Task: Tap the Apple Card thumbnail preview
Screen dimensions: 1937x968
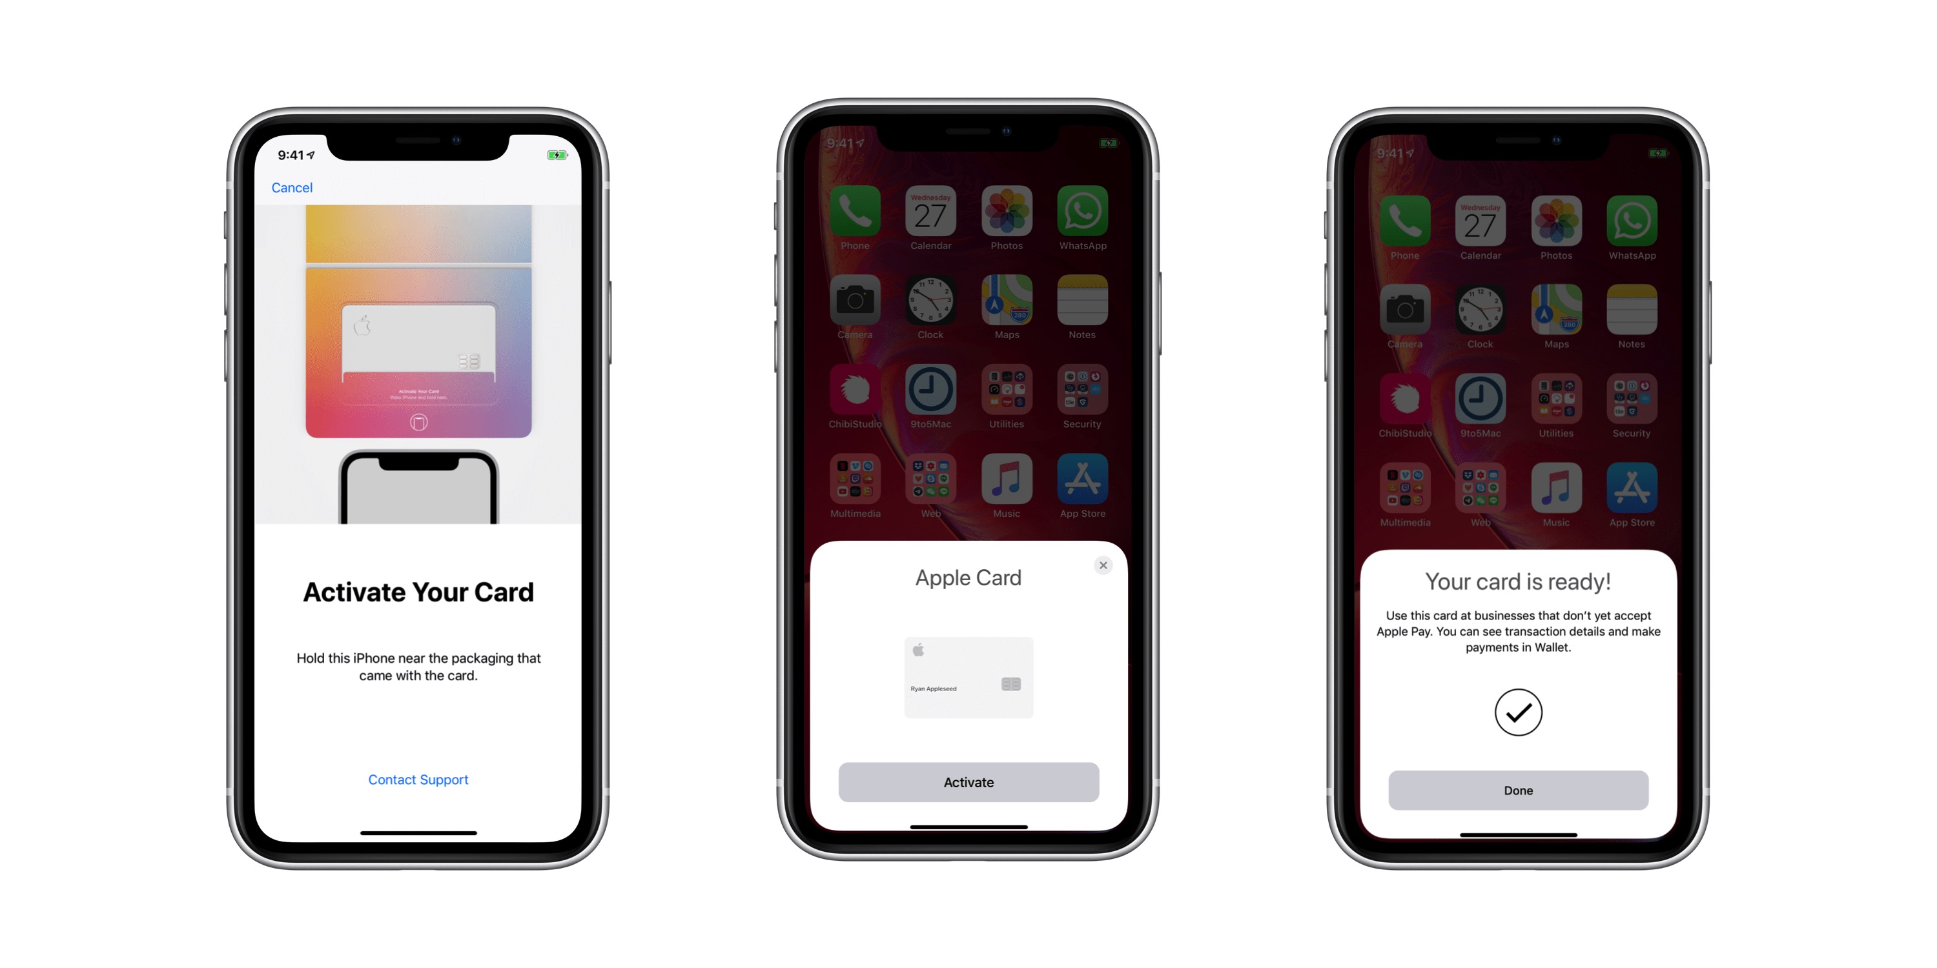Action: coord(970,676)
